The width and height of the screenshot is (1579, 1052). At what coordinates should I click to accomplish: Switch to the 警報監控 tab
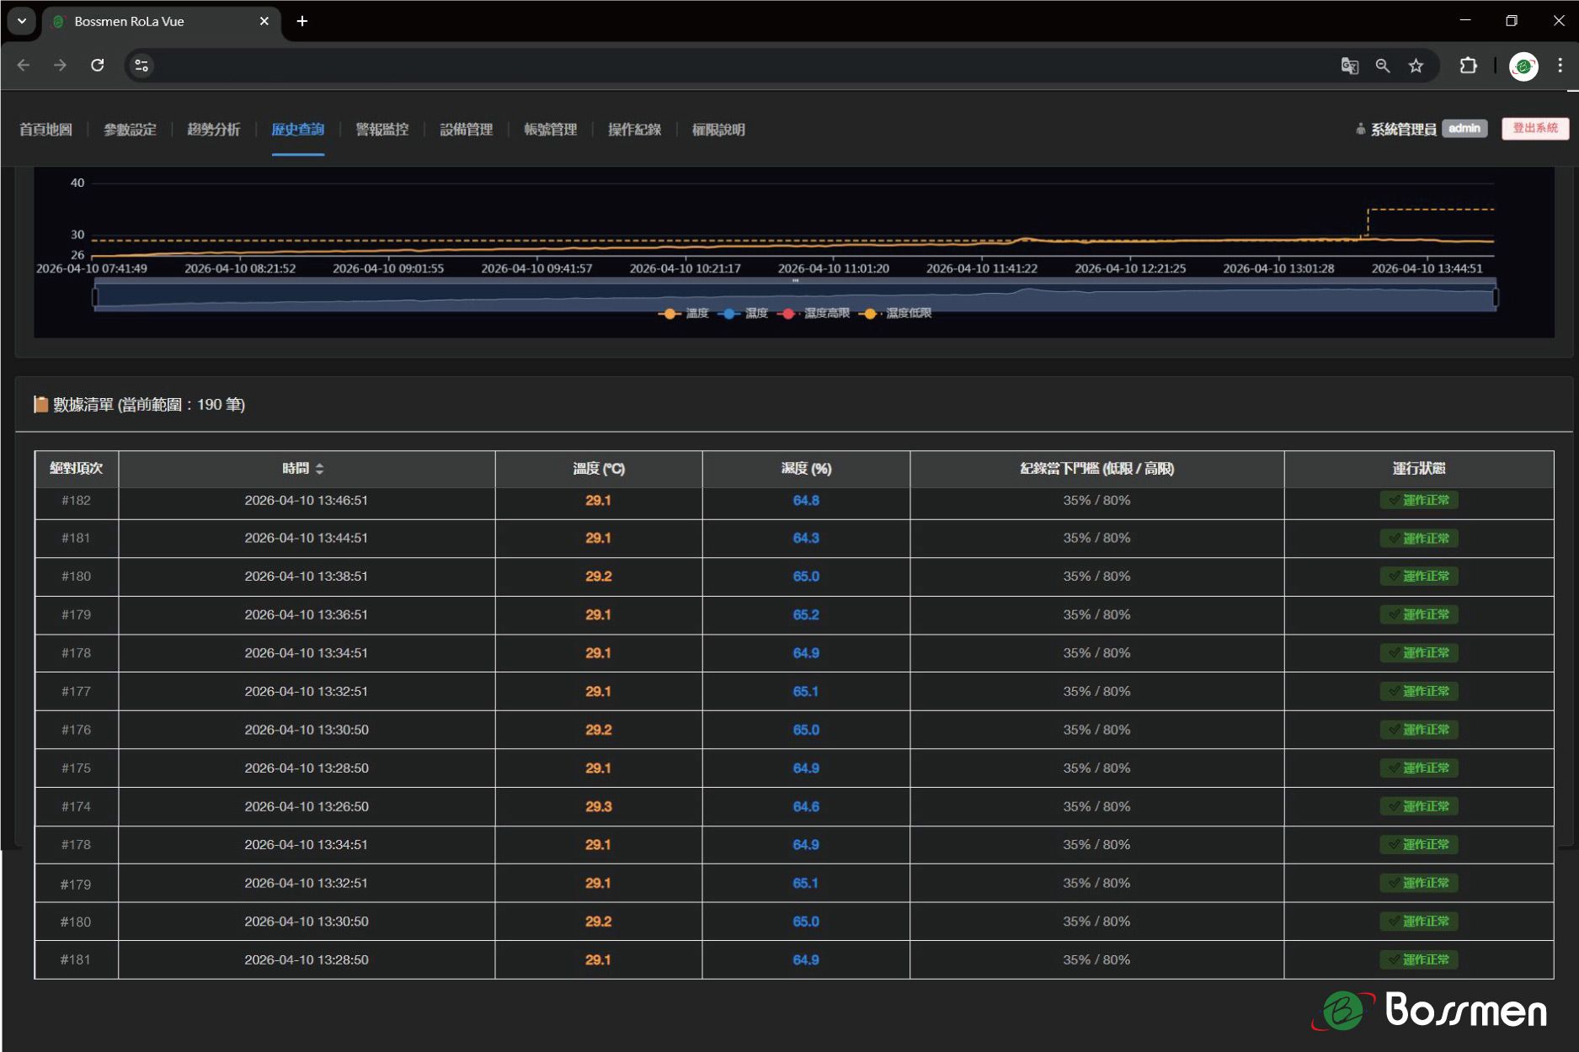[381, 130]
